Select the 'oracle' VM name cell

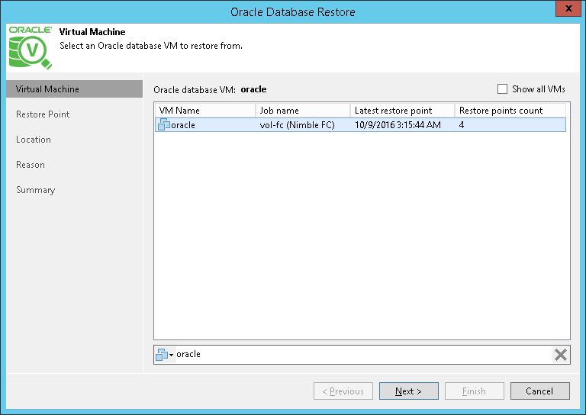[183, 125]
